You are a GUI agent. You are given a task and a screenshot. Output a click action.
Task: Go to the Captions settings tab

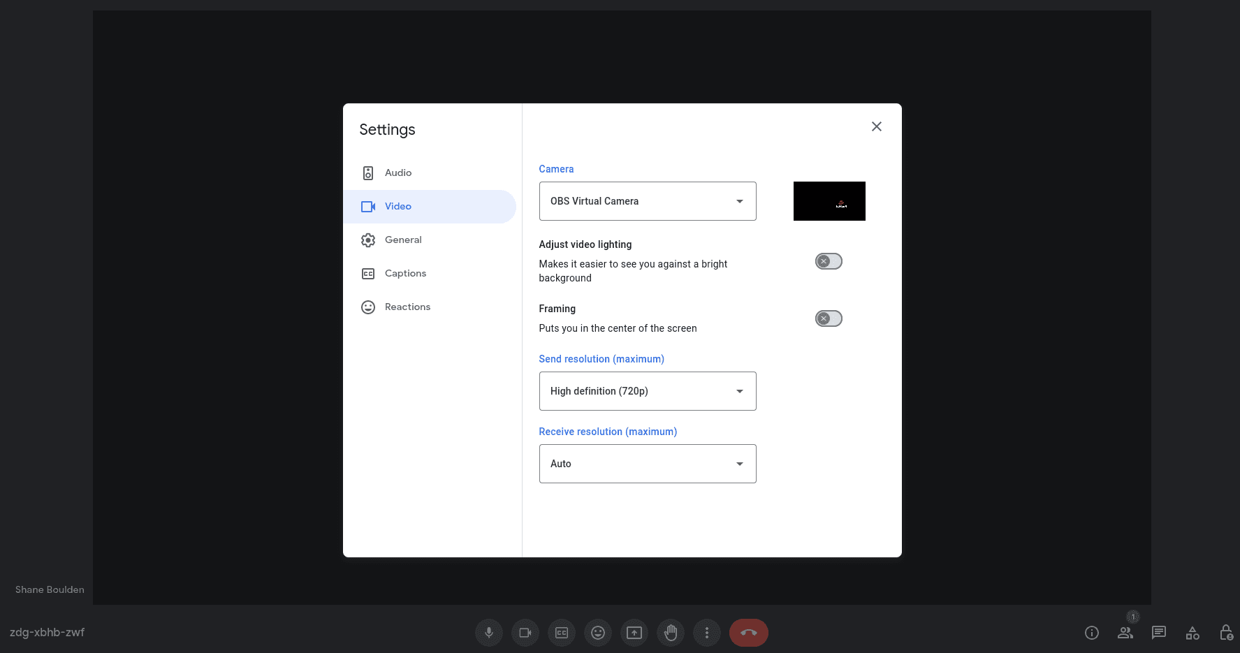[430, 274]
